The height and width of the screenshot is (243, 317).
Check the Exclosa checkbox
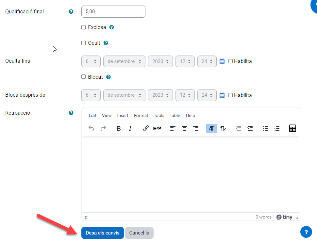[84, 27]
